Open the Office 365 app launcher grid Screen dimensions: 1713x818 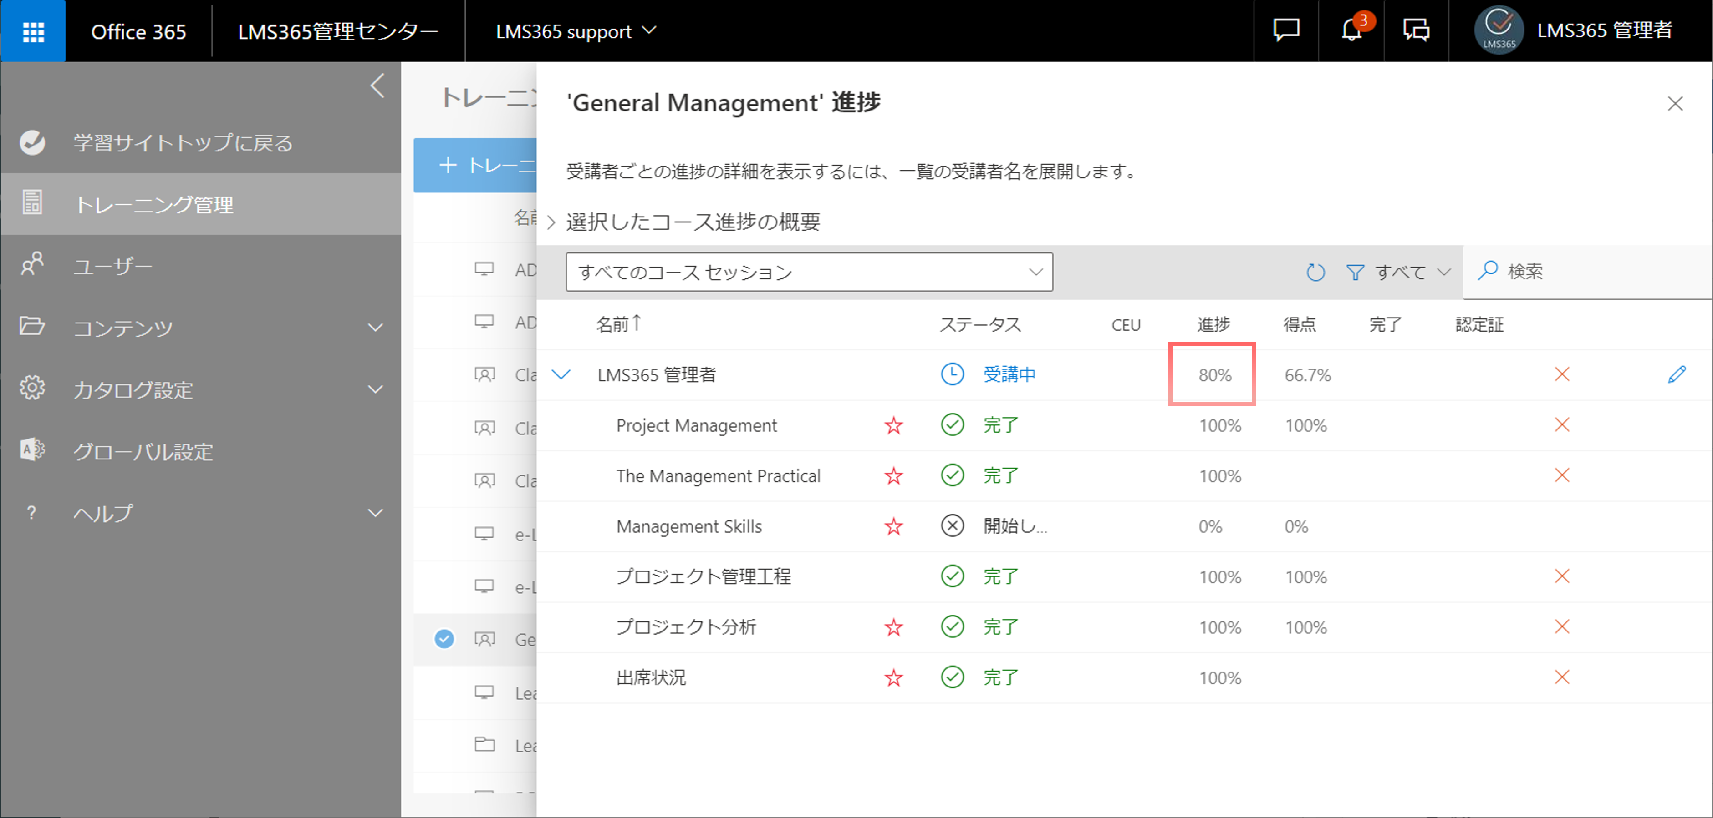pyautogui.click(x=33, y=31)
